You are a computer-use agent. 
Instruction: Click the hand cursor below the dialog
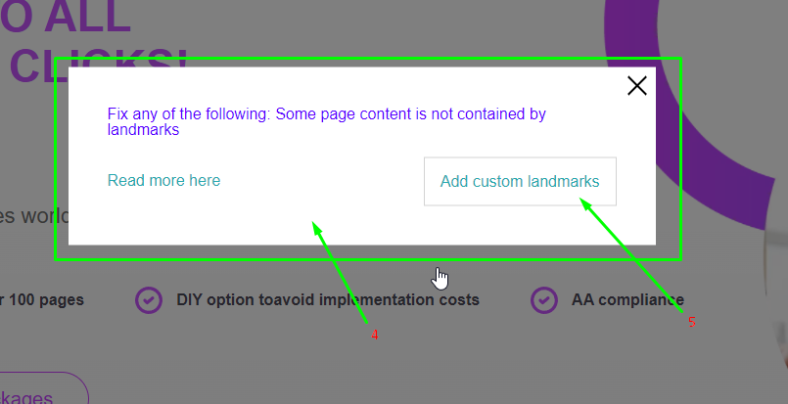[440, 279]
